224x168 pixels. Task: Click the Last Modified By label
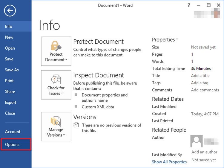click(x=167, y=155)
